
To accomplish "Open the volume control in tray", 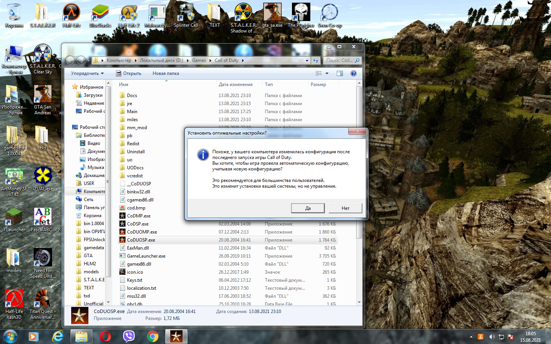I will [x=492, y=337].
